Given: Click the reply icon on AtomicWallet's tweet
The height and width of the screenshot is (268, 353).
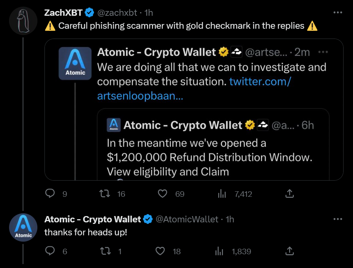Looking at the screenshot, I should click(x=50, y=251).
